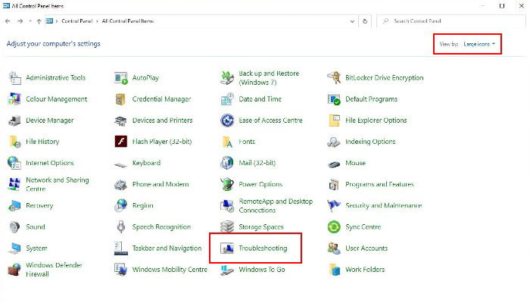Open the Power Options icon
530x303 pixels.
coord(227,184)
